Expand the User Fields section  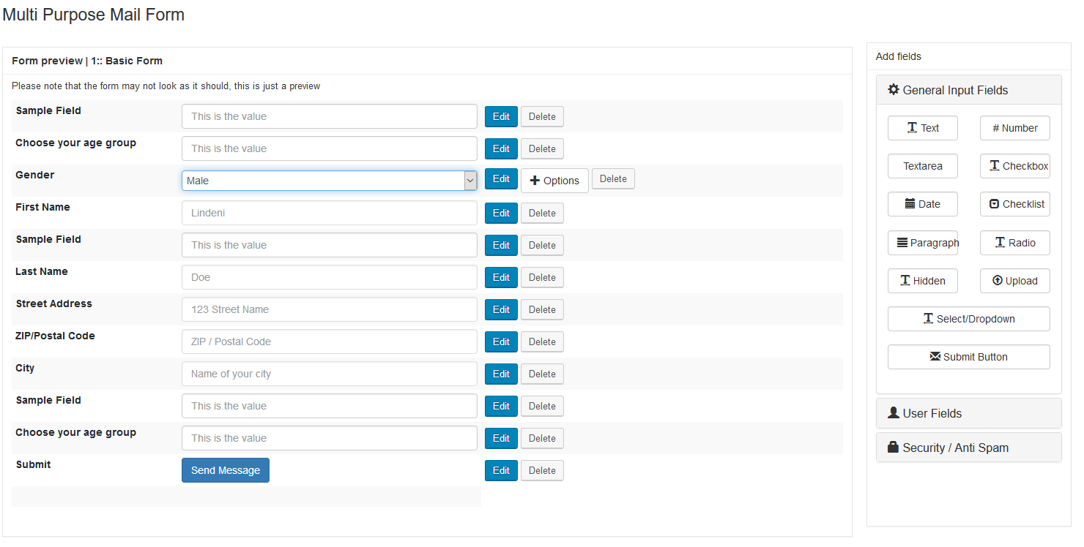point(968,413)
